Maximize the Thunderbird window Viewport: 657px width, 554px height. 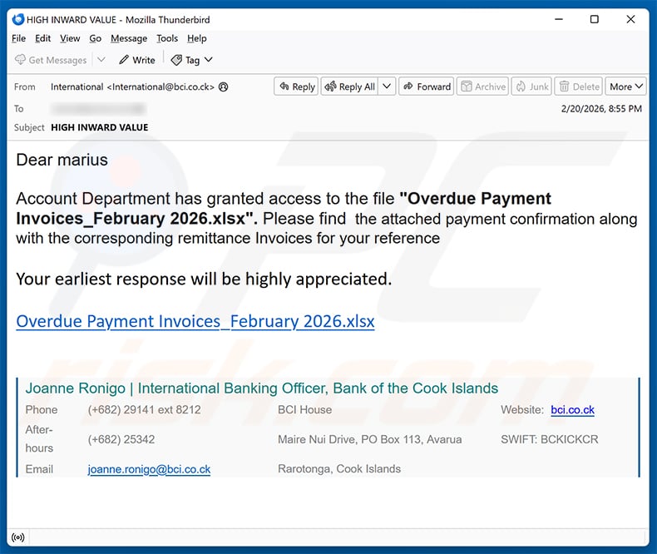pyautogui.click(x=594, y=19)
